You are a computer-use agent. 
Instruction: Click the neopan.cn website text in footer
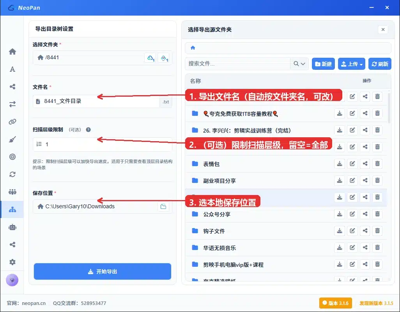(34, 303)
